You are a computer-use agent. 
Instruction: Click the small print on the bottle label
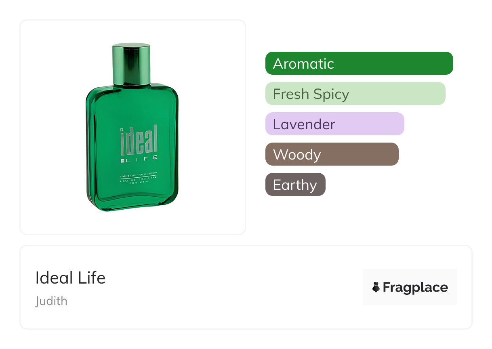(139, 178)
